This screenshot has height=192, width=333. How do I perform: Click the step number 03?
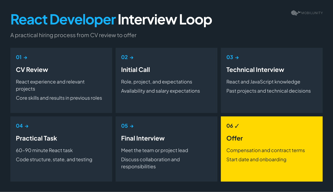[x=230, y=57]
